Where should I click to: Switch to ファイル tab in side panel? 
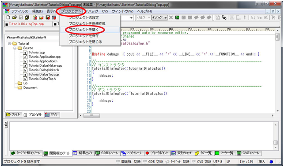pos(13,114)
